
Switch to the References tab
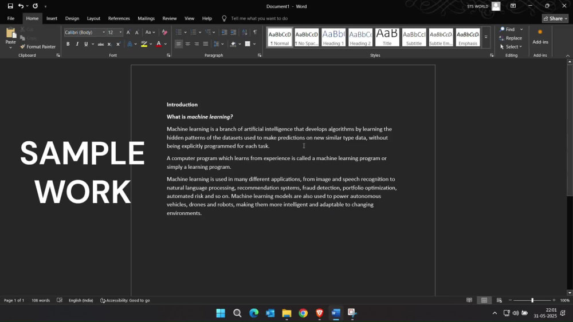119,18
